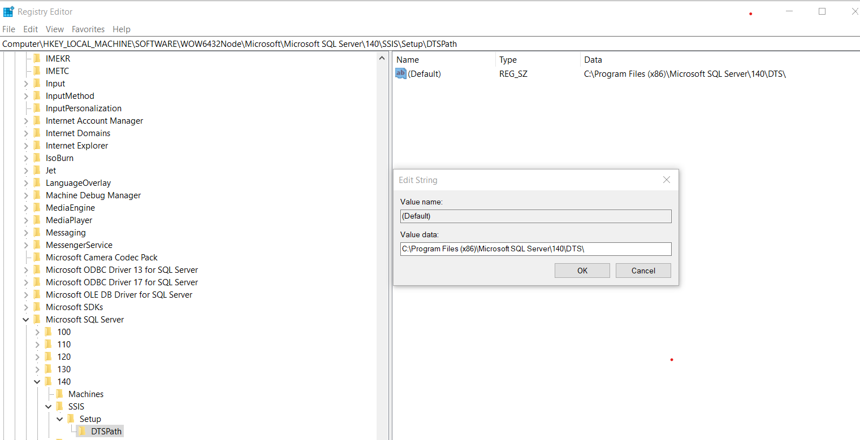Click the REG_SZ type cell
860x440 pixels.
pyautogui.click(x=513, y=73)
